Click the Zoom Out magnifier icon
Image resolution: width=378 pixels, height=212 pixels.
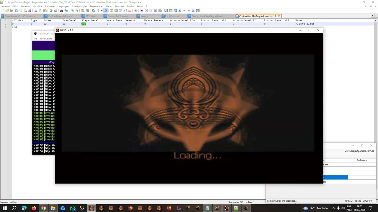coord(76,11)
